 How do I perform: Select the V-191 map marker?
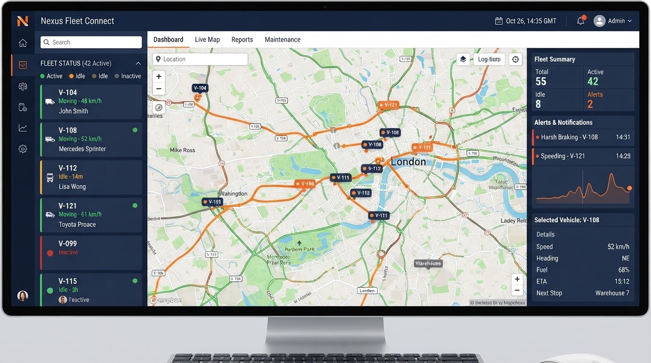tap(212, 202)
